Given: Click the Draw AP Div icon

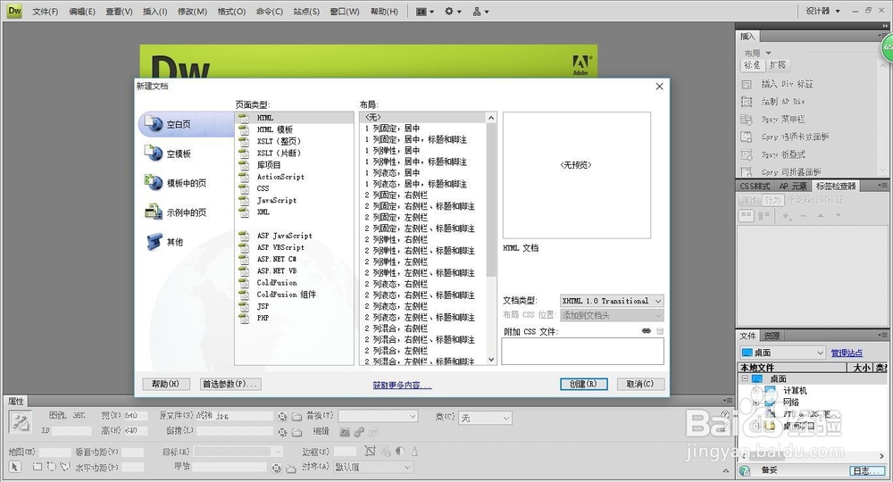Looking at the screenshot, I should (746, 102).
